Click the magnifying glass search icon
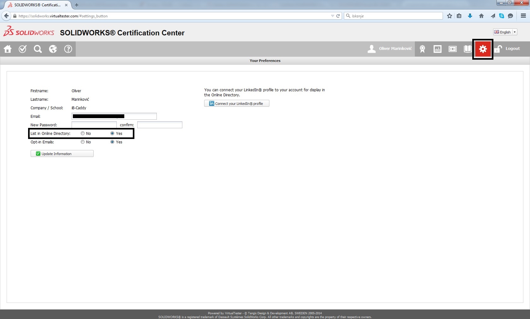This screenshot has height=319, width=530. coord(38,49)
